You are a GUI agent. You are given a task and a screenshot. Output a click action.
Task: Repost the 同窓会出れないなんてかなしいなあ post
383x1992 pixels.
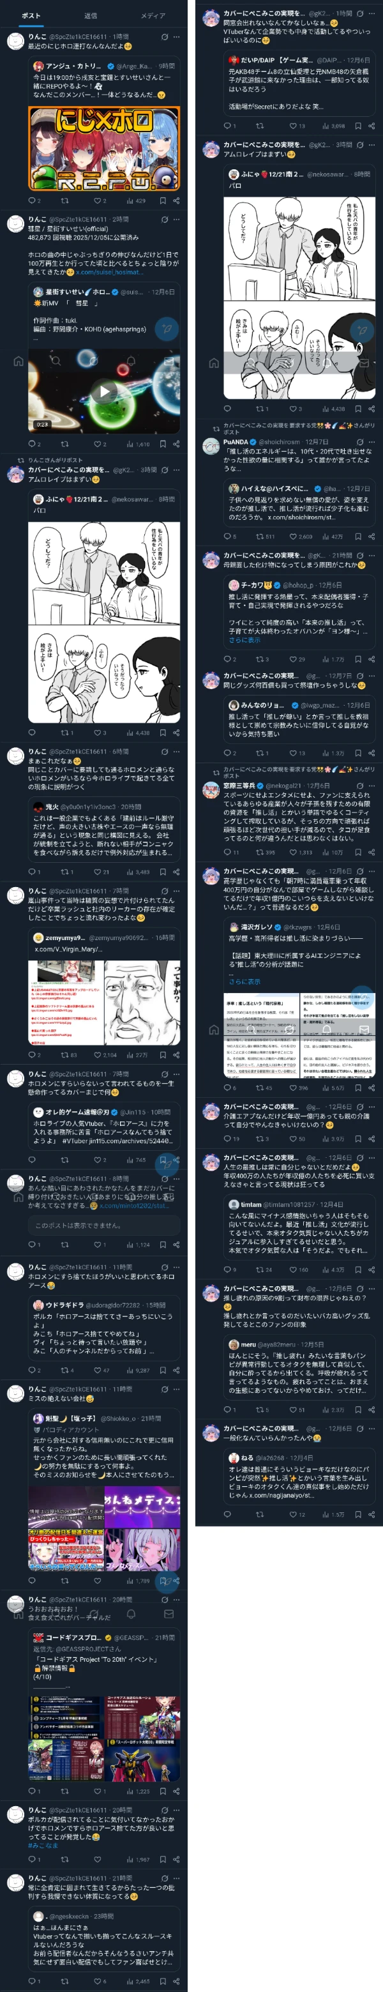(x=259, y=125)
